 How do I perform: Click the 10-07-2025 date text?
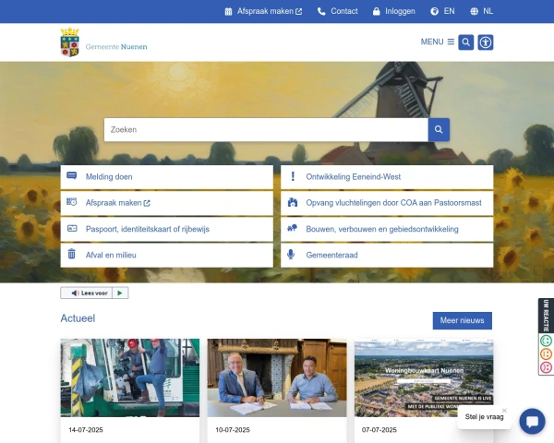pyautogui.click(x=233, y=430)
